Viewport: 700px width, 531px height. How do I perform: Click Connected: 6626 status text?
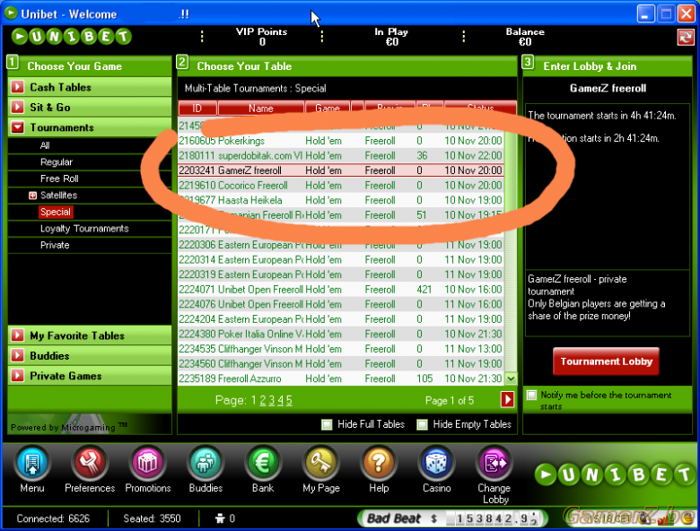tap(53, 518)
